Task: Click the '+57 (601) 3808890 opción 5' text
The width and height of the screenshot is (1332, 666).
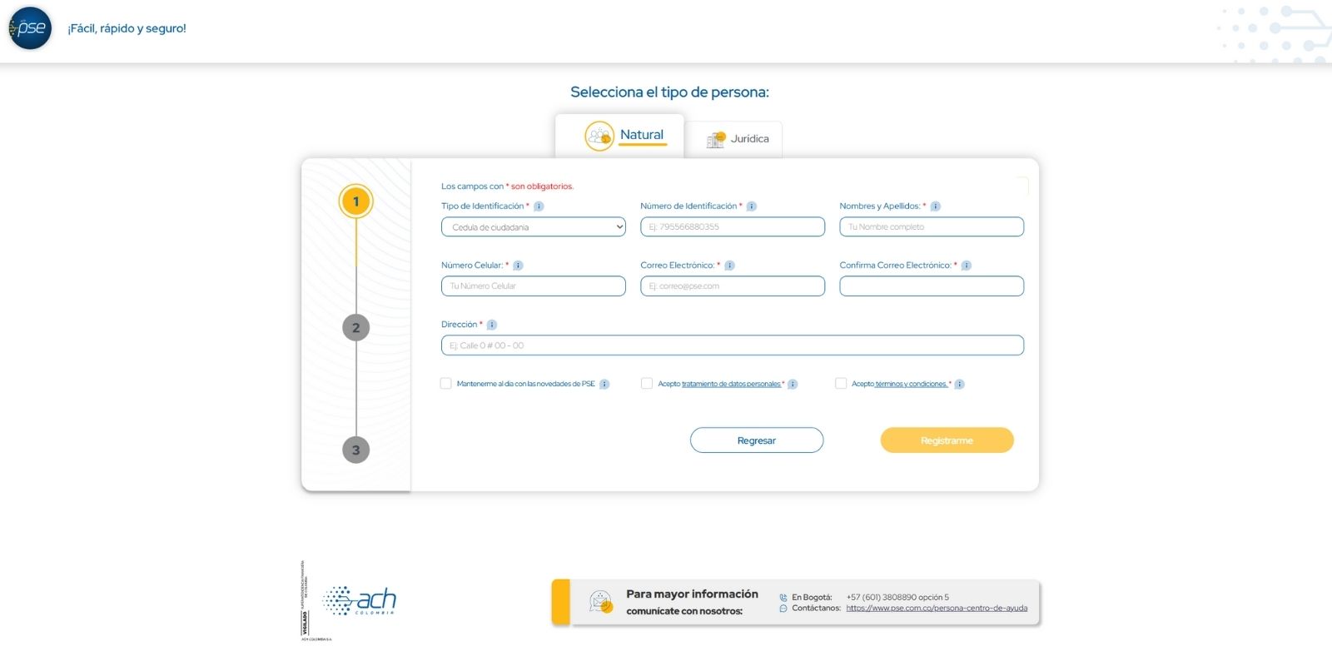Action: point(897,598)
